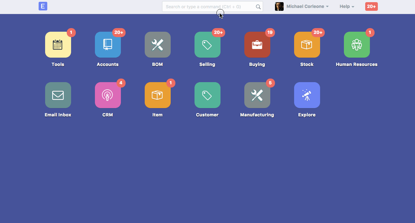Click the Buying badge showing 19
Viewport: 415px width, 223px height.
coord(270,32)
